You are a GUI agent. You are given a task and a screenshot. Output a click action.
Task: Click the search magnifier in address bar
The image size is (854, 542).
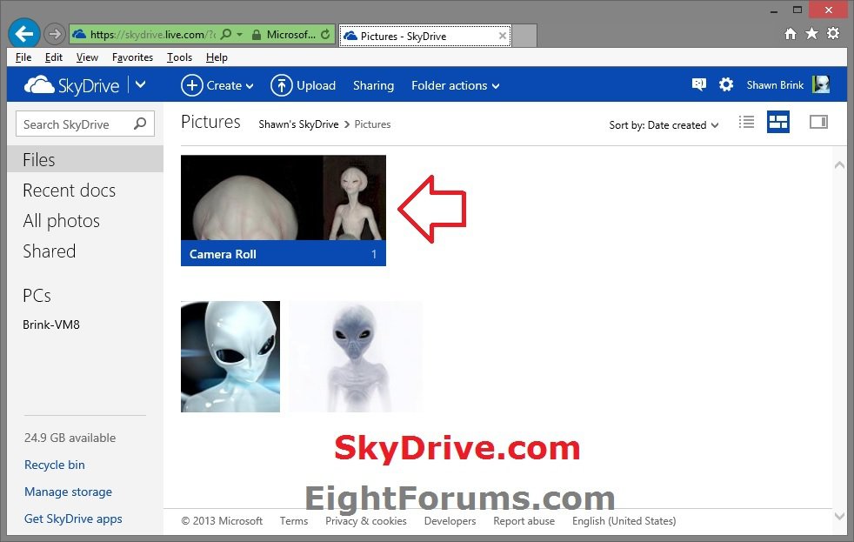[x=226, y=34]
